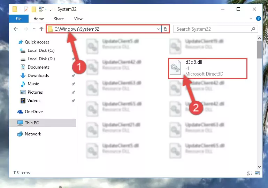
Task: Open the File menu
Action: [18, 19]
